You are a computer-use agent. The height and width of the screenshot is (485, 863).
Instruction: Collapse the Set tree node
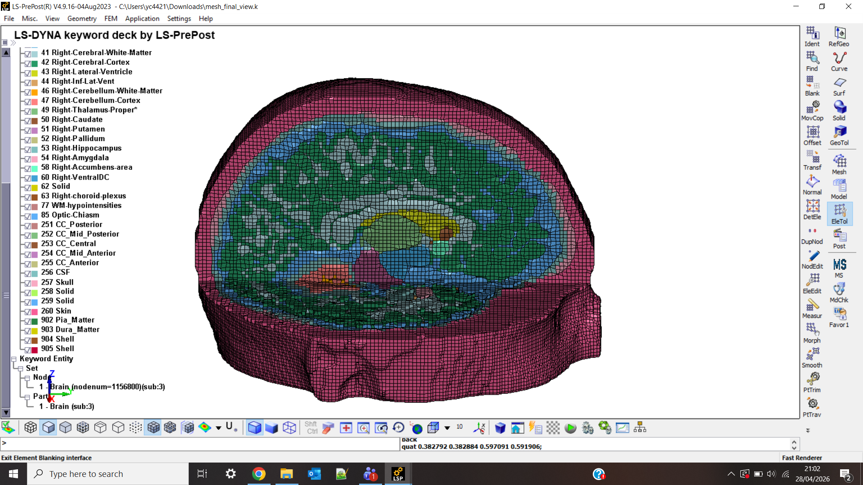click(21, 368)
